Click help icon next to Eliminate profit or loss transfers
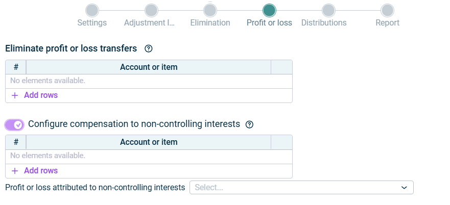The height and width of the screenshot is (205, 450). [x=149, y=49]
